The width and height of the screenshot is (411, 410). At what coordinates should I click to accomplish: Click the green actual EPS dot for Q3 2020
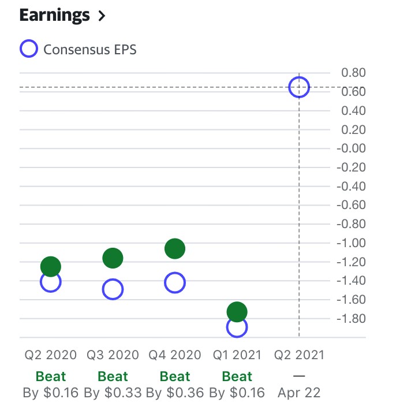click(x=113, y=258)
